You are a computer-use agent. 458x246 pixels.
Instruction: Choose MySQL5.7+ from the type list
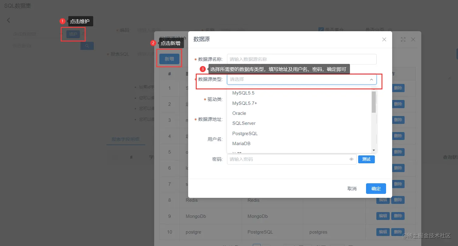click(x=299, y=103)
